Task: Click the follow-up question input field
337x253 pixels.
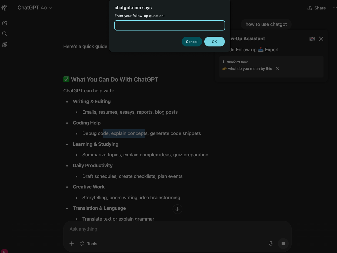Action: [170, 25]
